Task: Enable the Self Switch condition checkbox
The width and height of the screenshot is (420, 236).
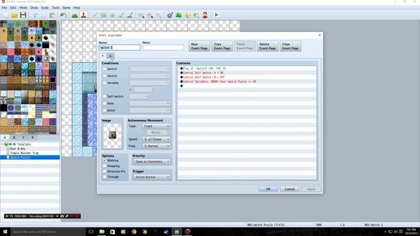Action: click(105, 96)
